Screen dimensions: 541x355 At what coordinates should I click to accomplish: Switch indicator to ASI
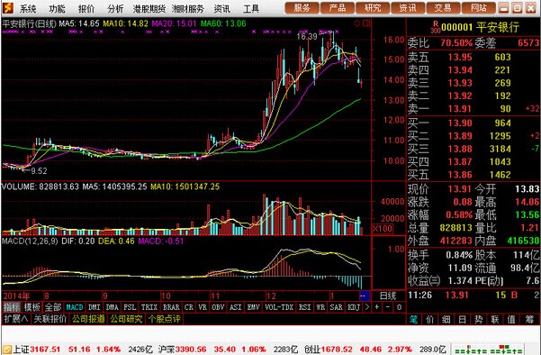pos(235,307)
